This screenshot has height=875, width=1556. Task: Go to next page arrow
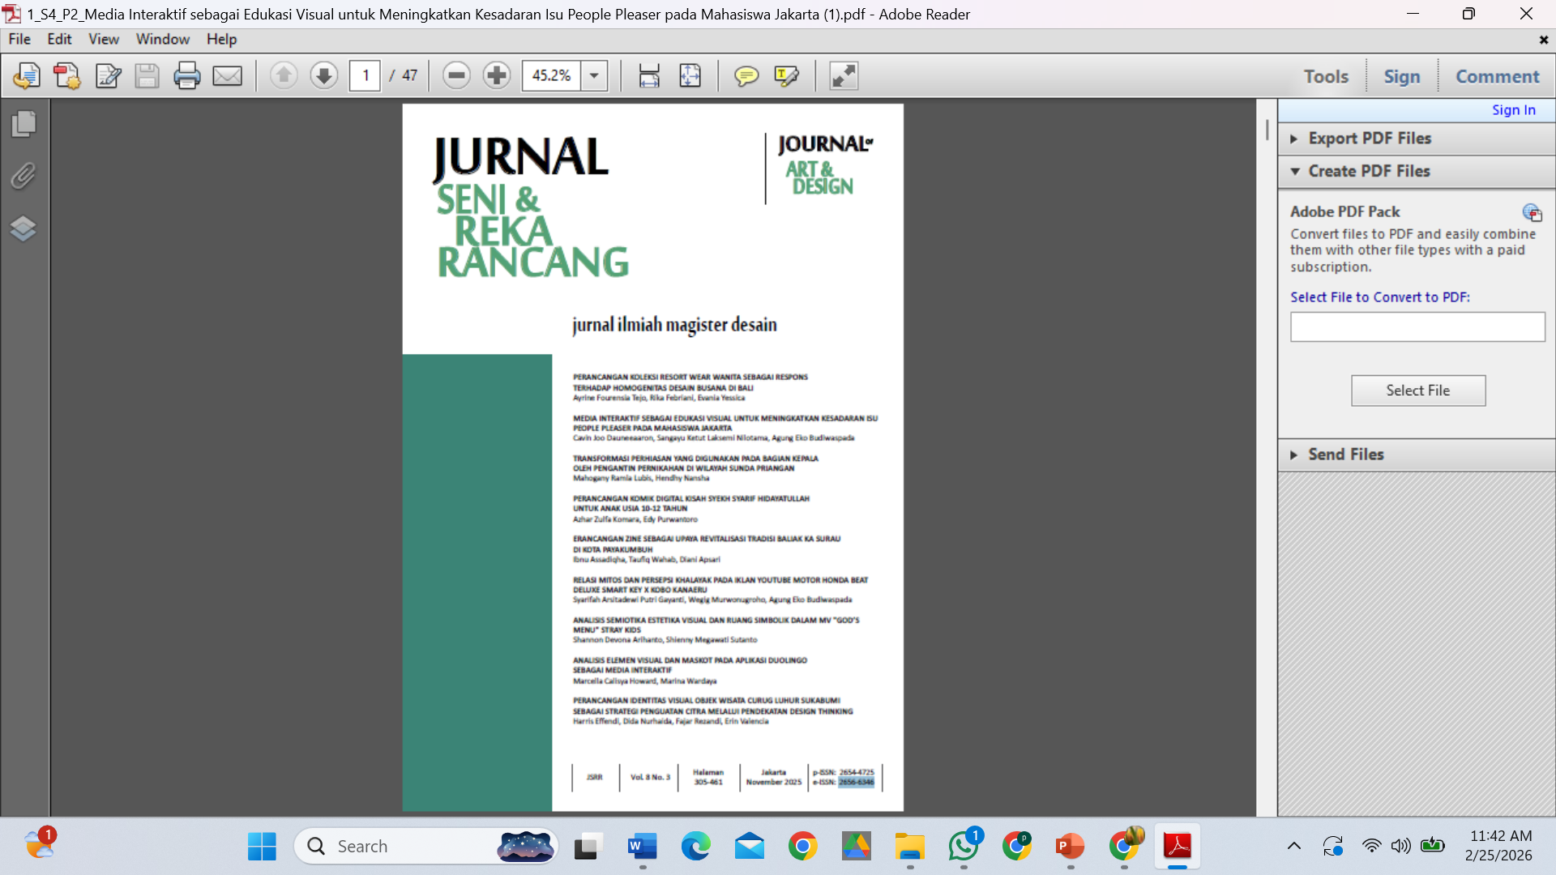(323, 76)
